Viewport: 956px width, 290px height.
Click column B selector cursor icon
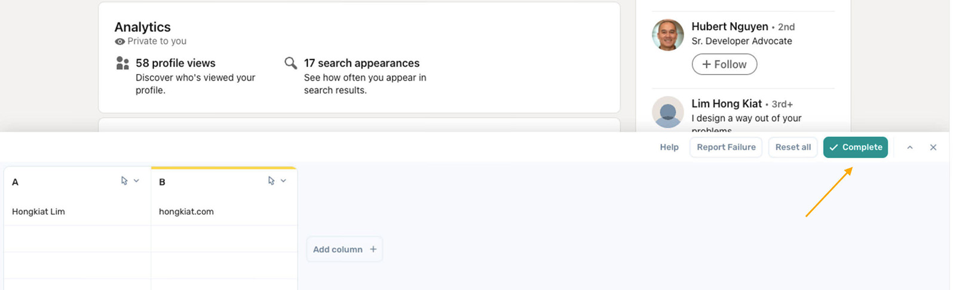click(x=271, y=181)
